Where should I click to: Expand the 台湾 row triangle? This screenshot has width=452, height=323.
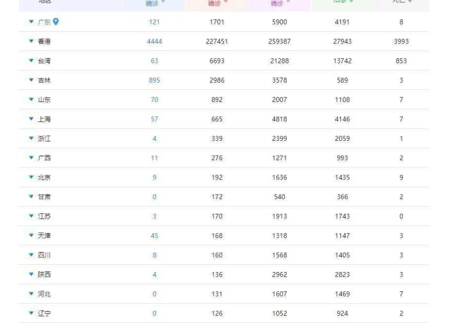31,60
